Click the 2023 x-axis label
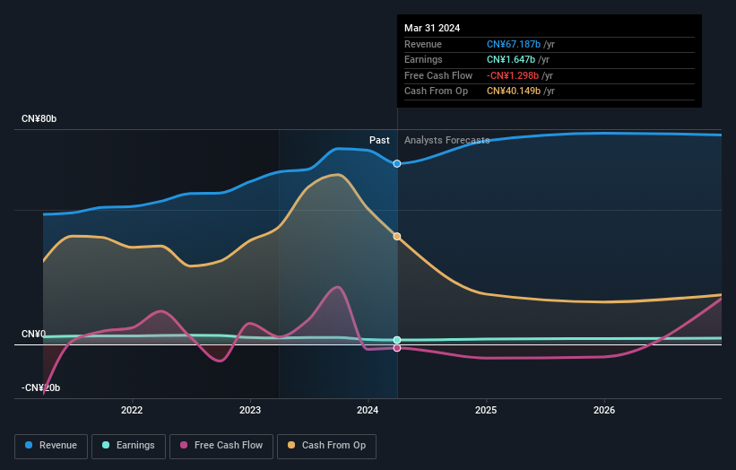Image resolution: width=736 pixels, height=470 pixels. click(x=250, y=410)
